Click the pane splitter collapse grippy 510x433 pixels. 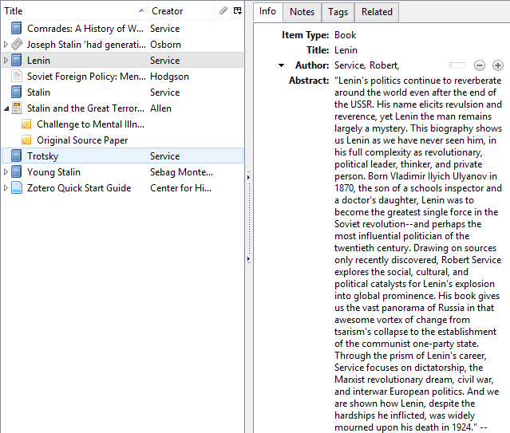(248, 218)
